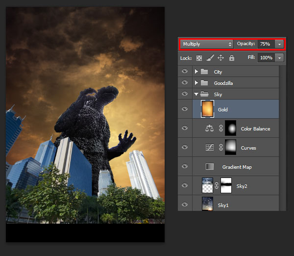Select the Sky1 layer thumbnail
The width and height of the screenshot is (294, 256).
click(207, 204)
